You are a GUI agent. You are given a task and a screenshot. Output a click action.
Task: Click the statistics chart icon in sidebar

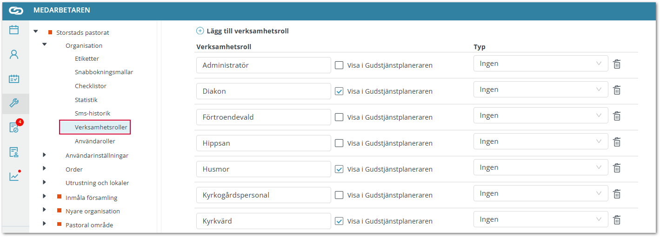pyautogui.click(x=14, y=176)
